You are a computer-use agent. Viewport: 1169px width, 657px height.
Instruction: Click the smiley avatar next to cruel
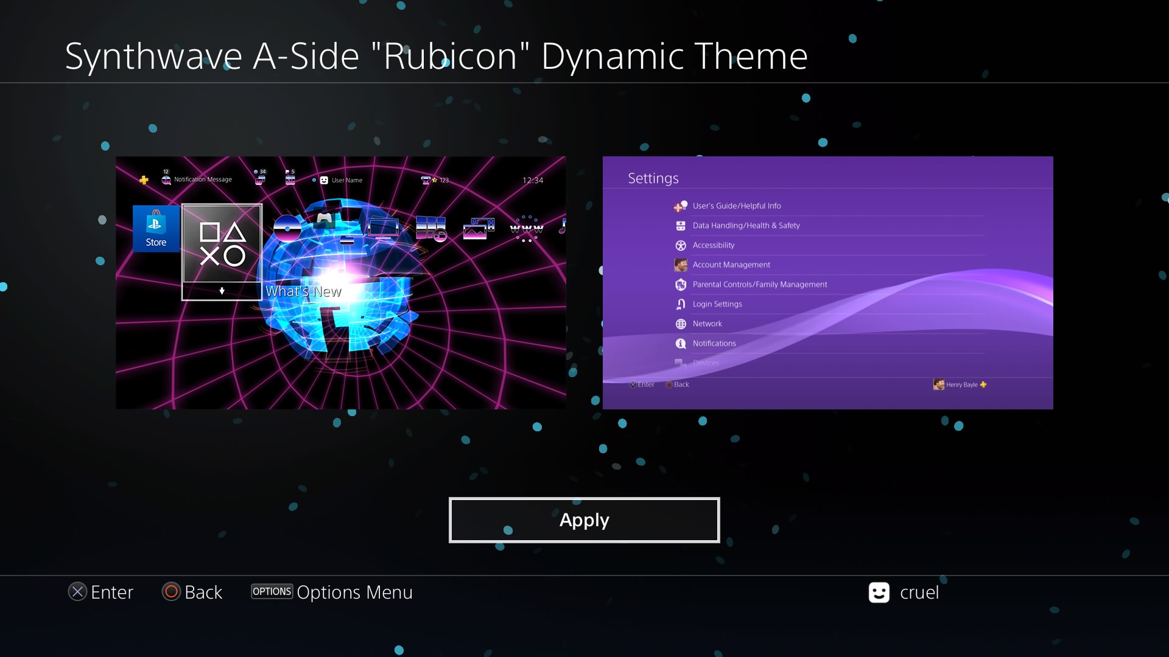[x=879, y=592]
